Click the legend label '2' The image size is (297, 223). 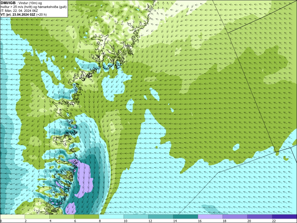pyautogui.click(x=26, y=221)
